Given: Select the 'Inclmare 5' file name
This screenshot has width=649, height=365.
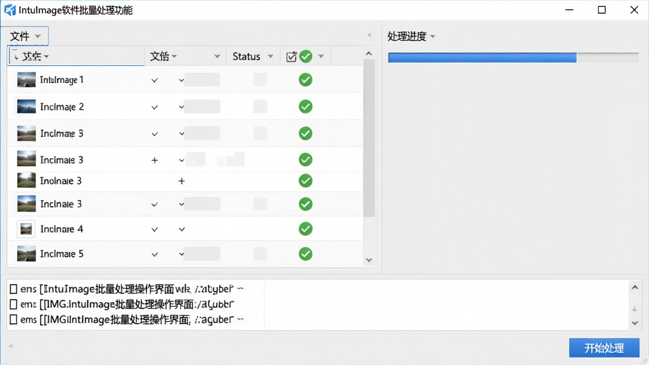Looking at the screenshot, I should (x=61, y=253).
